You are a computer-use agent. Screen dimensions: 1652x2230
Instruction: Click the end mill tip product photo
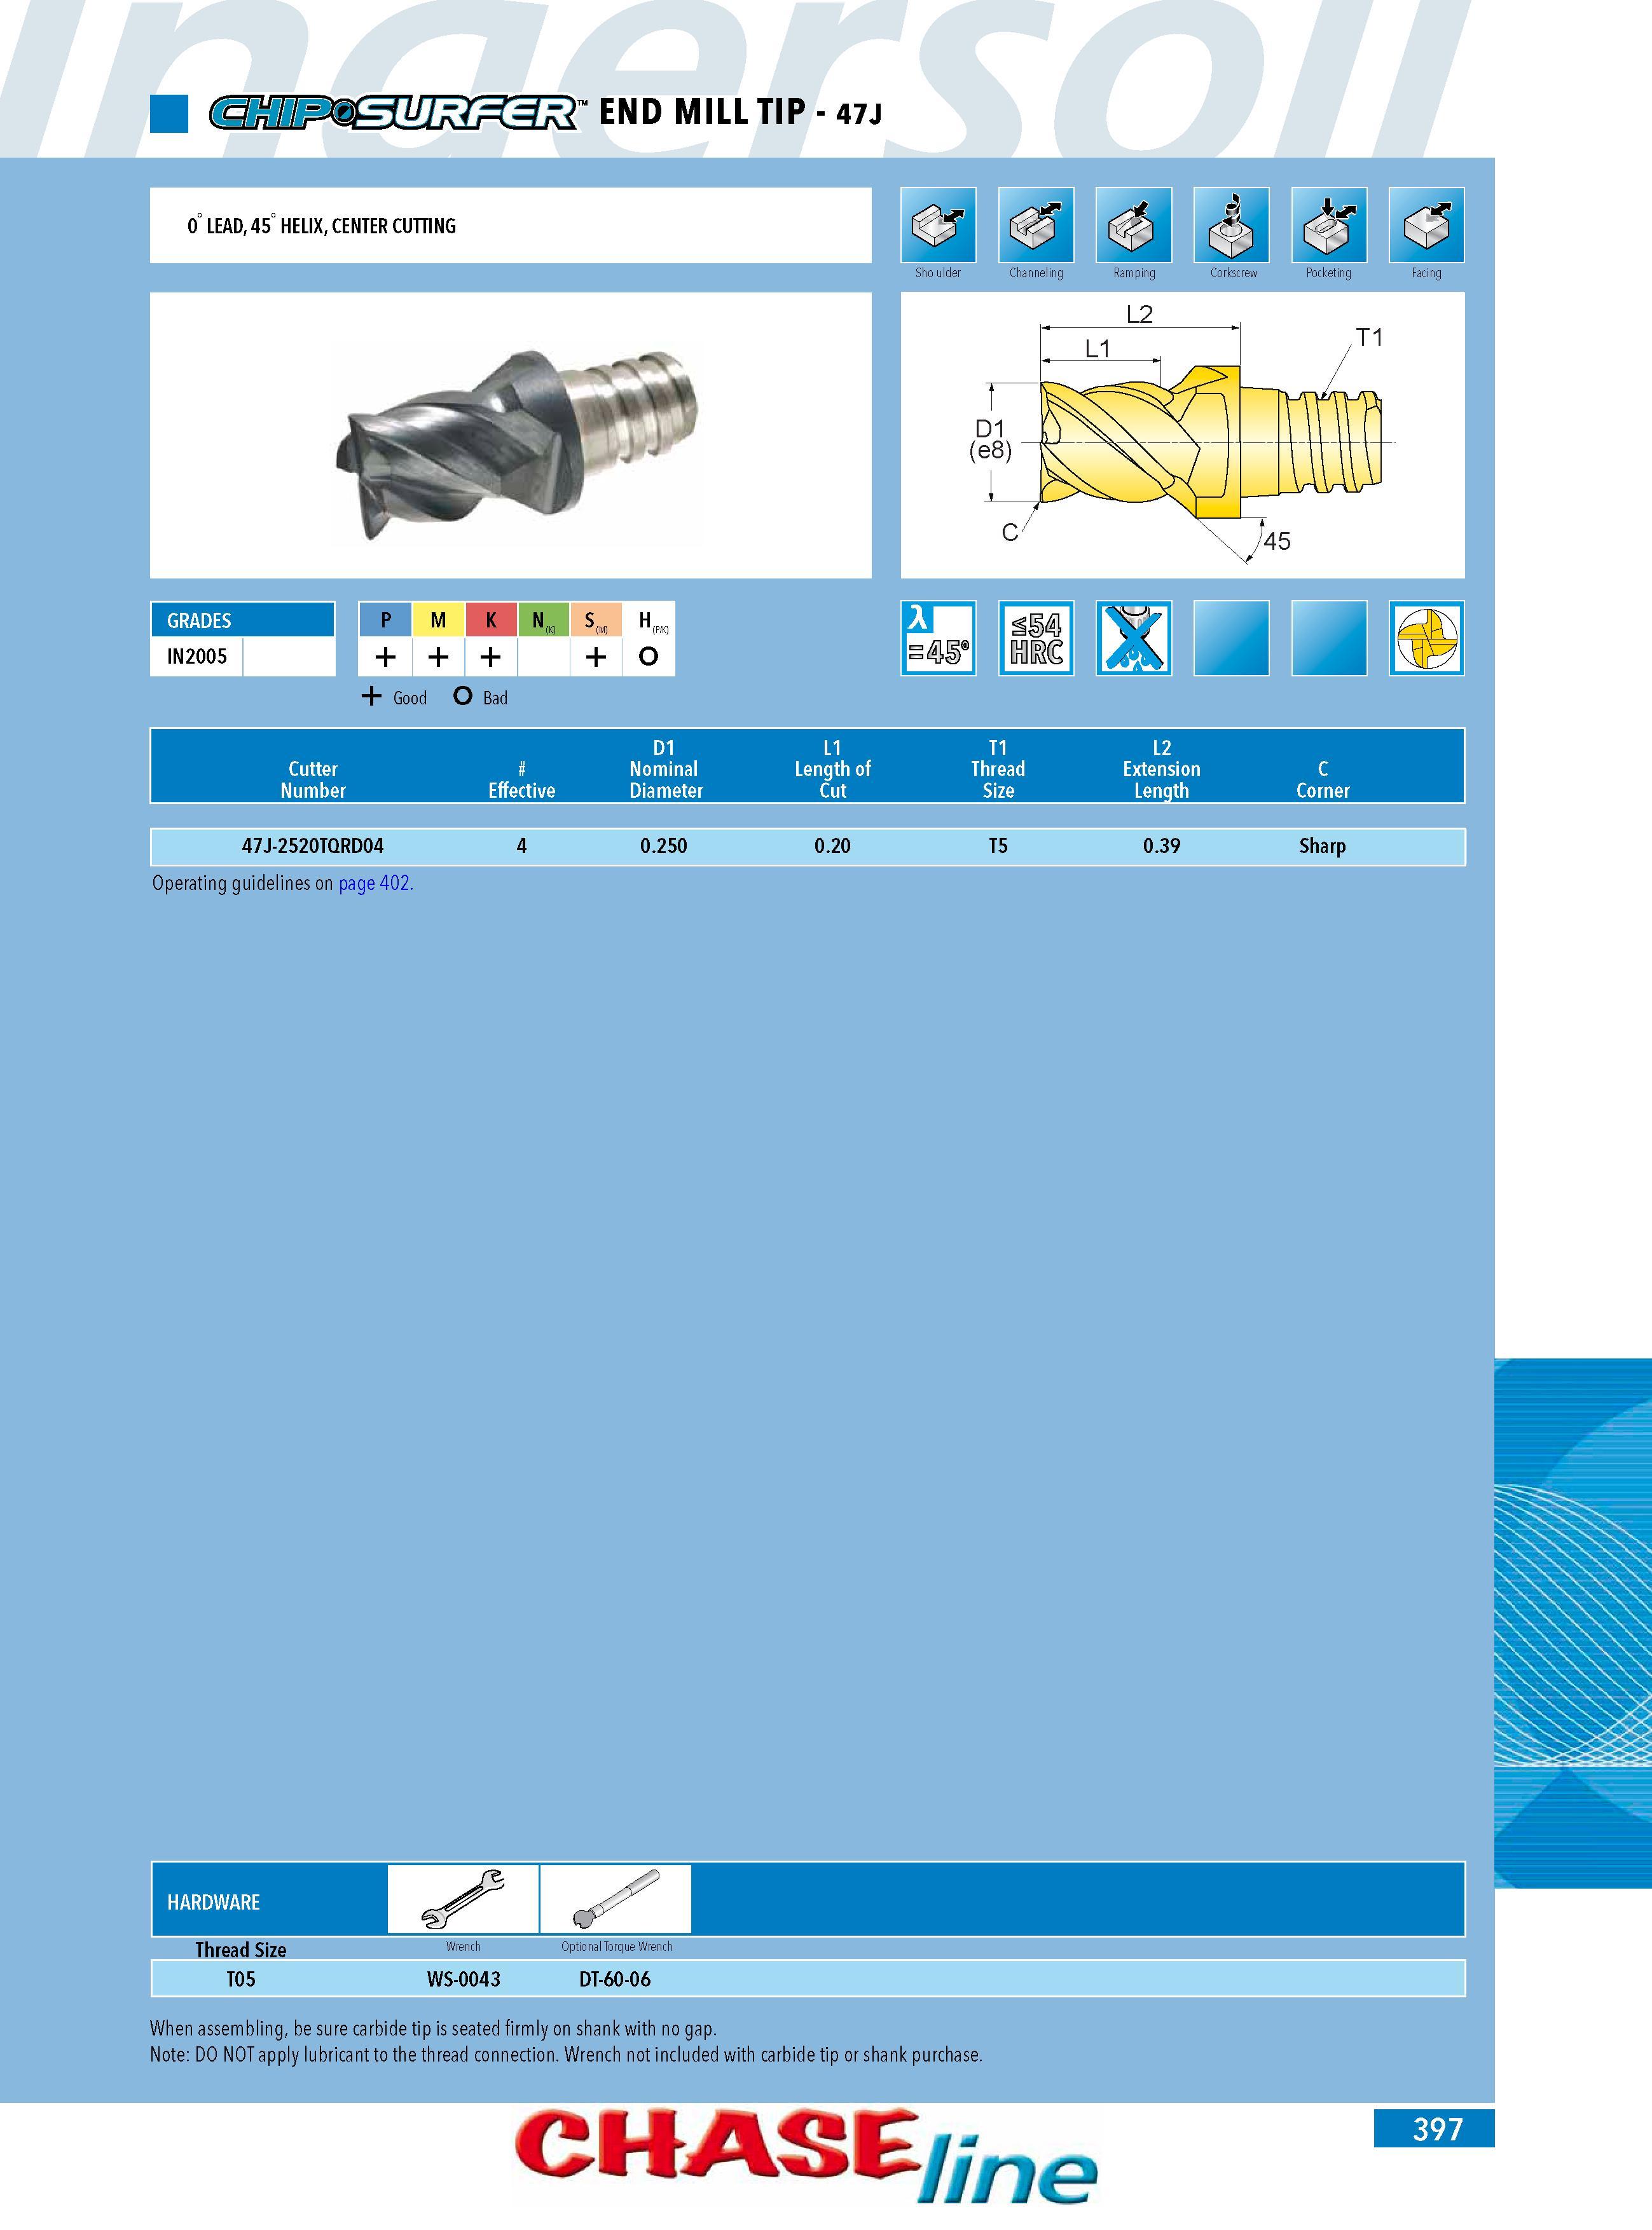pos(516,445)
